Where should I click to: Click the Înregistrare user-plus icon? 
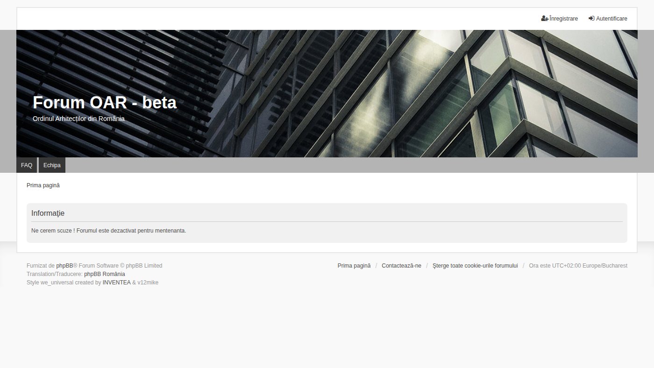point(545,19)
